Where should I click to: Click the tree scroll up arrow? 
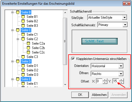point(65,13)
